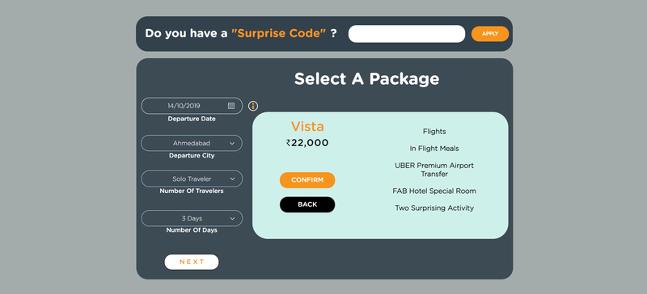Click the Select A Package heading

coord(367,79)
